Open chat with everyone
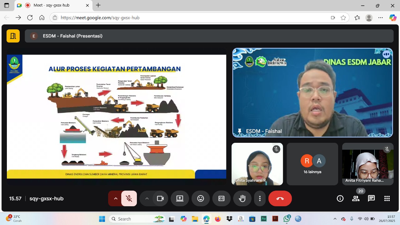Screen dimensions: 400x225 [x=371, y=198]
